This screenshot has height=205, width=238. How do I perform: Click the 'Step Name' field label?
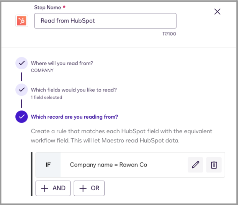coord(48,7)
